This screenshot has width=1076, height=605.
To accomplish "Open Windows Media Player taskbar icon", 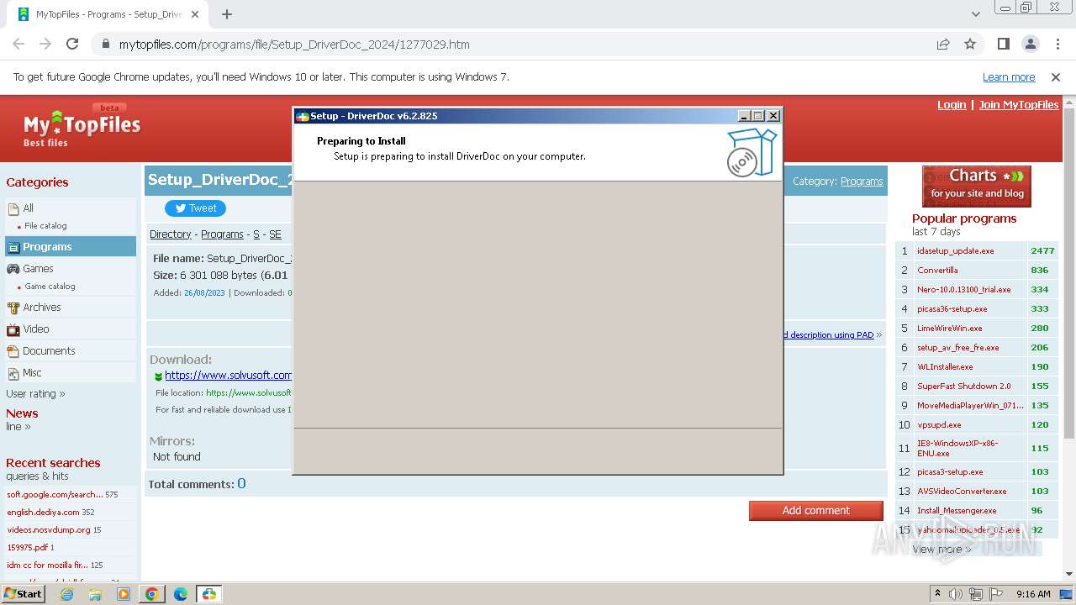I will coord(124,594).
